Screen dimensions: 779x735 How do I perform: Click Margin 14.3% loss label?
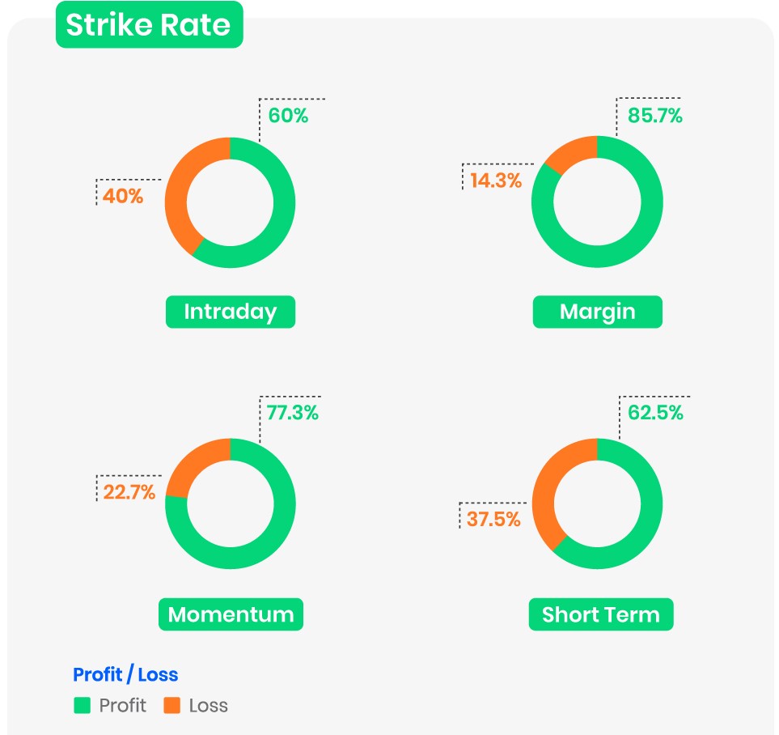click(x=496, y=181)
